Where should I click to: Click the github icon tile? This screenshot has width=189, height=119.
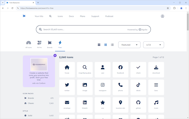(138, 105)
